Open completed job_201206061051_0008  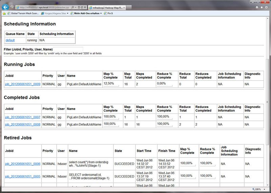[x=23, y=125]
